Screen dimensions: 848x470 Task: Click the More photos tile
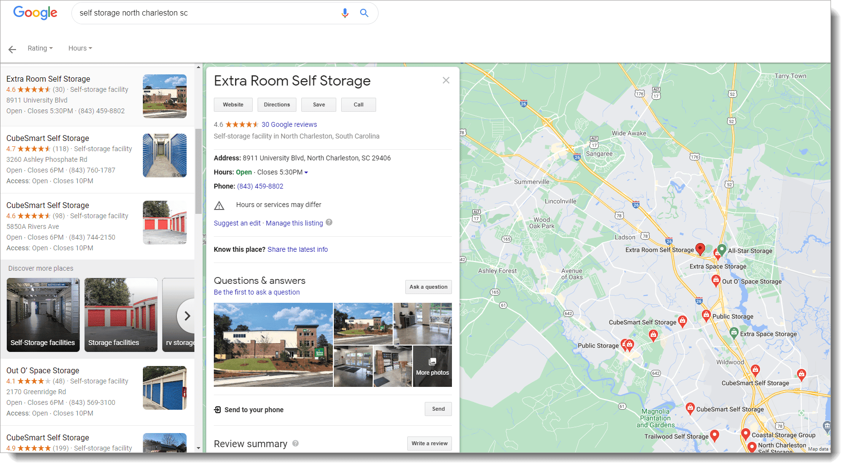pyautogui.click(x=433, y=366)
